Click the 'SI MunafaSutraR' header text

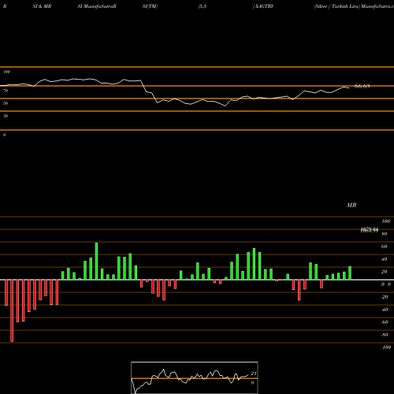click(97, 6)
